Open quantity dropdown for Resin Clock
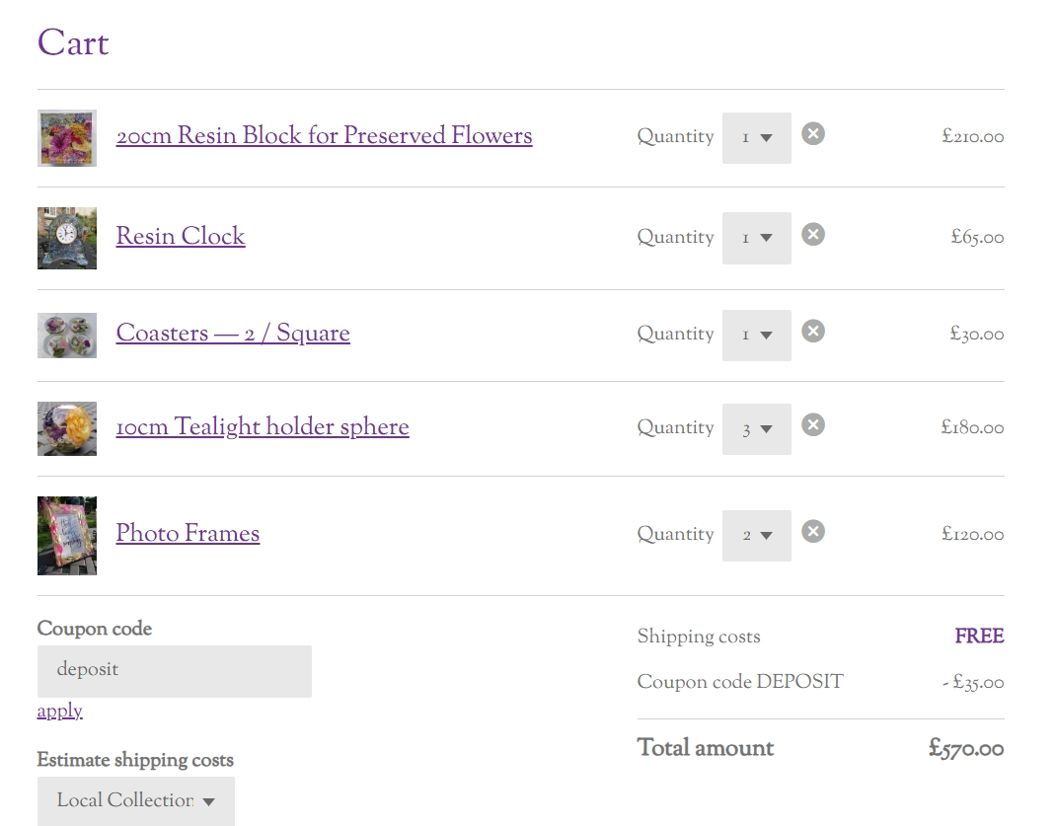Image resolution: width=1056 pixels, height=826 pixels. pos(756,238)
